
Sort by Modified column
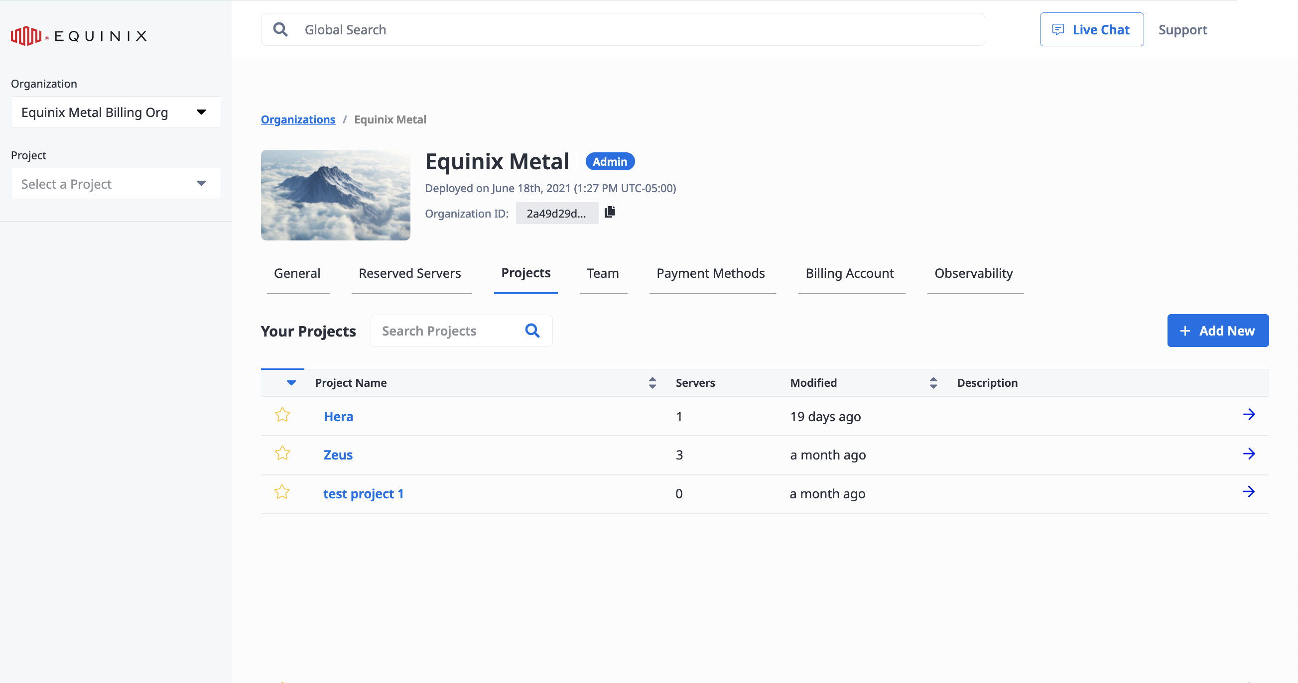pos(933,383)
